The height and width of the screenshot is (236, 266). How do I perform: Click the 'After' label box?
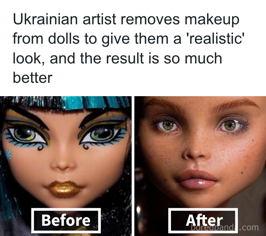click(x=203, y=220)
